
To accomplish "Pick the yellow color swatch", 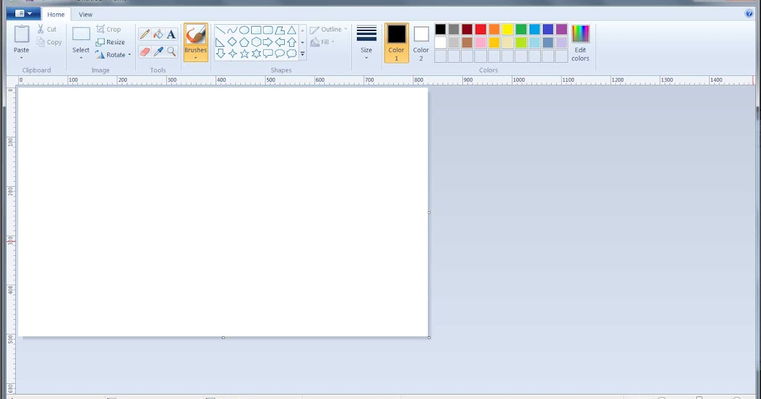I will click(507, 29).
